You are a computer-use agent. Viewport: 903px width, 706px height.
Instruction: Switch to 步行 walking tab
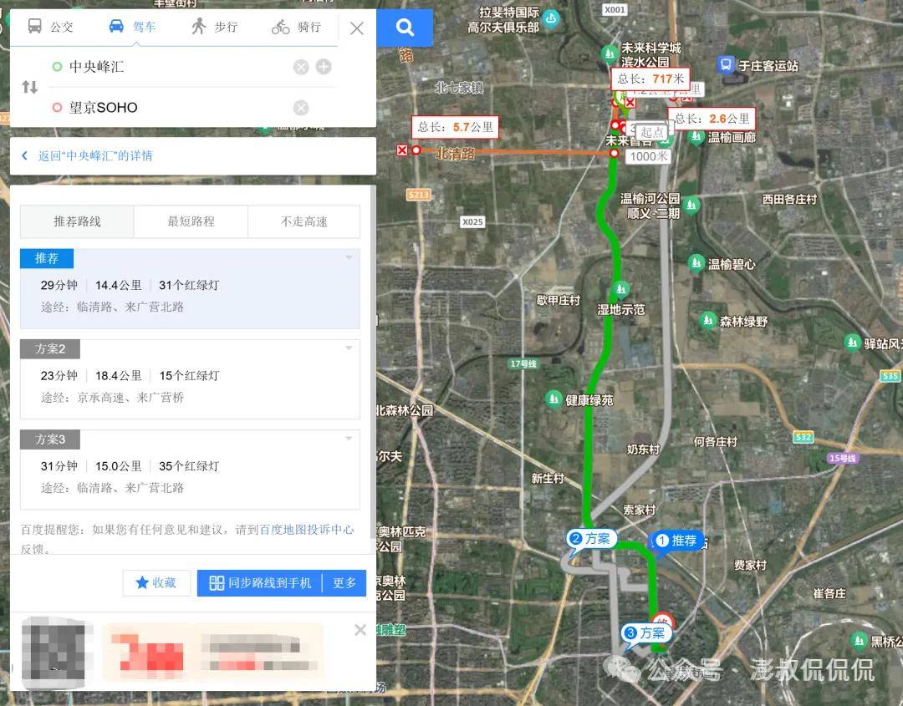pyautogui.click(x=214, y=27)
